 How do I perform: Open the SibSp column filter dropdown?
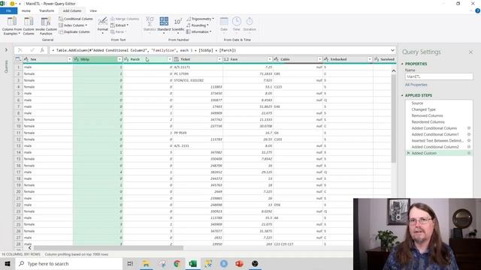(119, 59)
